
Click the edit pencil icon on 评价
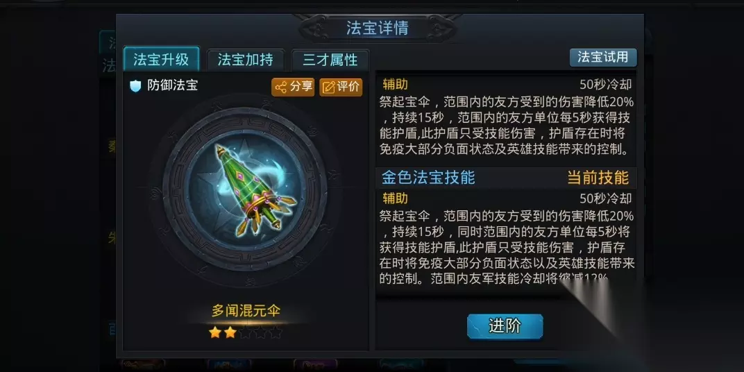click(x=328, y=87)
